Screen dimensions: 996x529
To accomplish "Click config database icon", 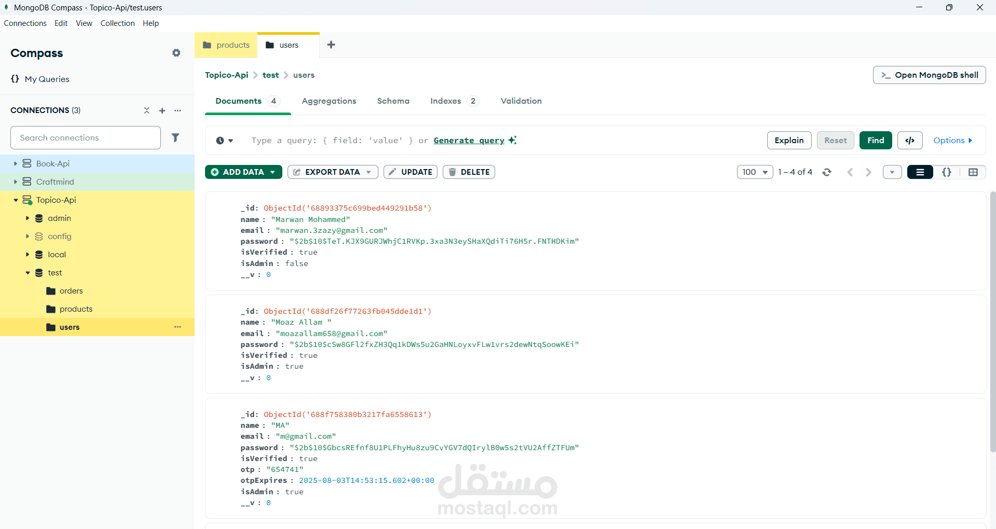I will 39,236.
